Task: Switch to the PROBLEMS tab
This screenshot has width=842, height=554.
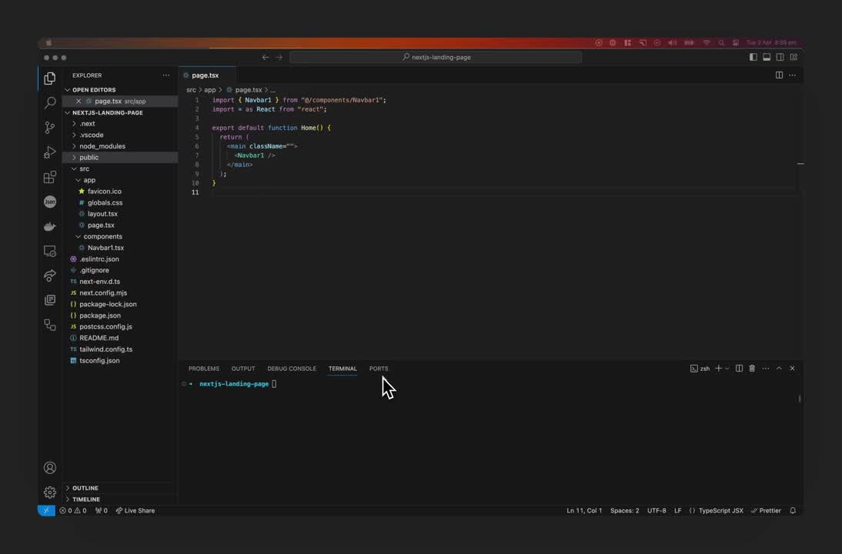Action: click(203, 369)
